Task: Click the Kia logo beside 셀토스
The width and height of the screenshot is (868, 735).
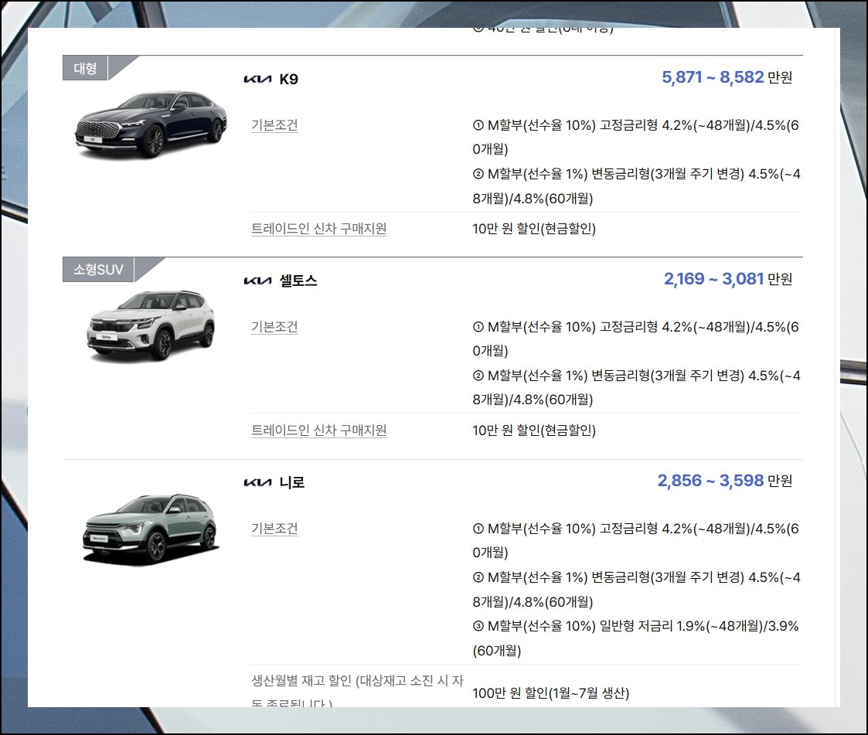Action: point(257,281)
